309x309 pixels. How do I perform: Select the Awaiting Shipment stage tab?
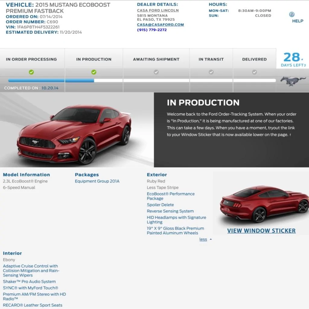pos(156,59)
